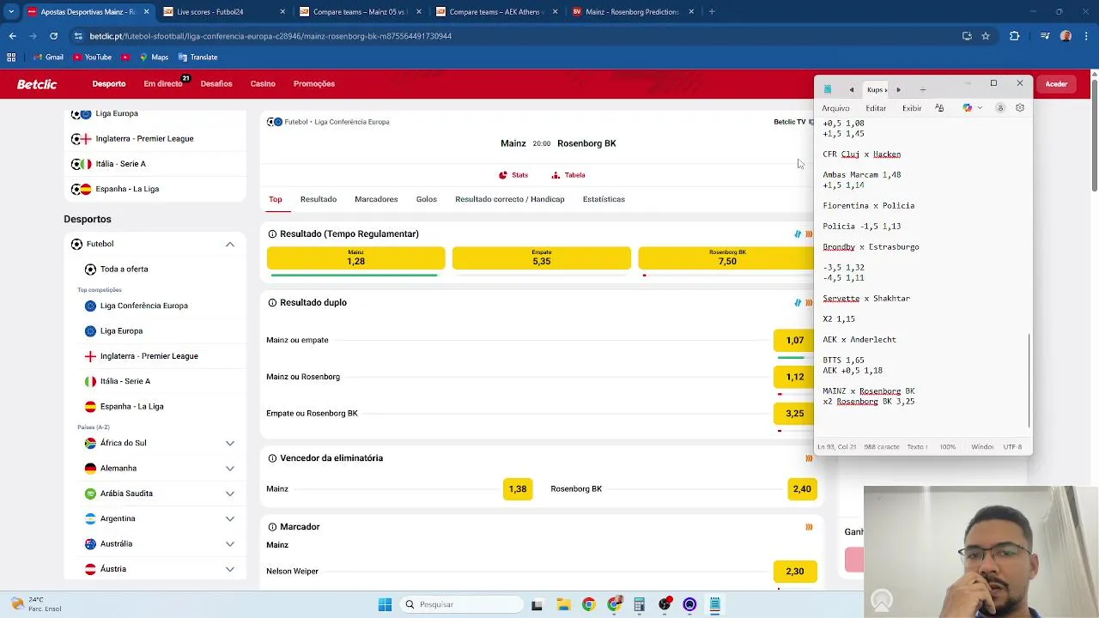Select the Estatísticas tab
This screenshot has height=618, width=1099.
(604, 199)
